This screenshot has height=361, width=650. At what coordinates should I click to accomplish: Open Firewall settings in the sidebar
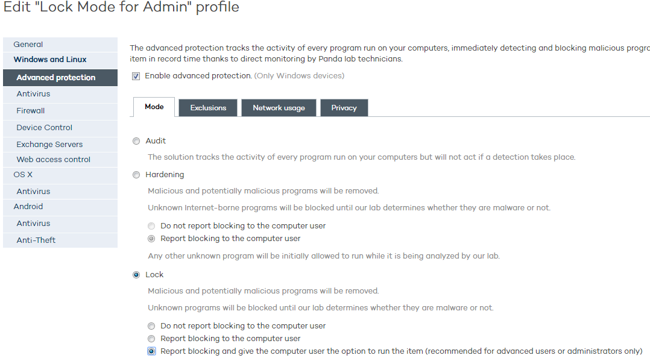click(x=31, y=111)
